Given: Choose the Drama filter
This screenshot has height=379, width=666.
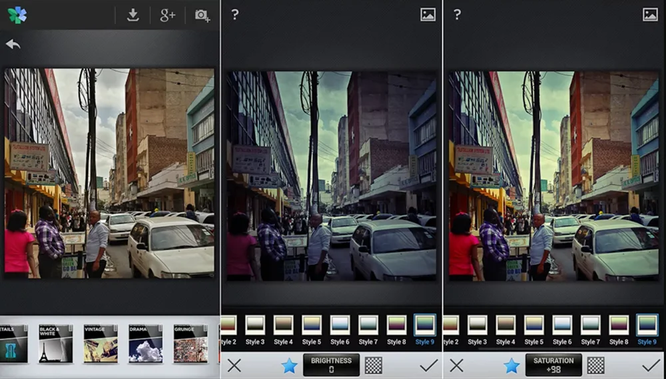Looking at the screenshot, I should point(145,344).
